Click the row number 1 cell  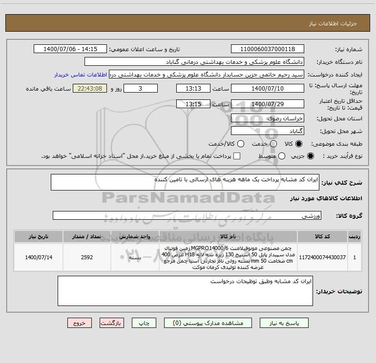(x=355, y=257)
